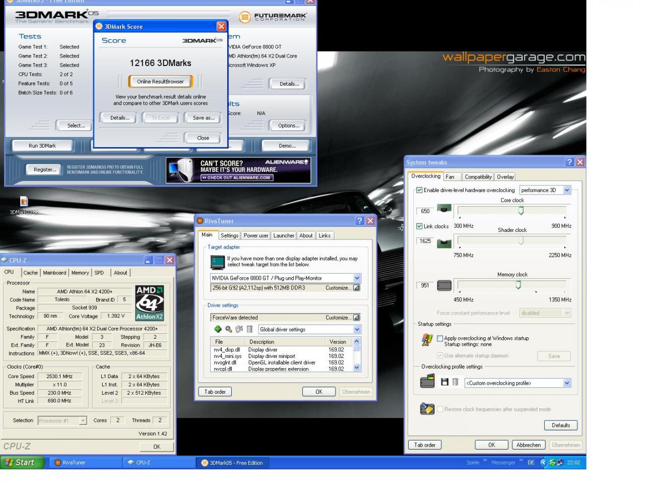Click the floppy save icon for the overclocking profile
The width and height of the screenshot is (645, 484).
pos(444,382)
